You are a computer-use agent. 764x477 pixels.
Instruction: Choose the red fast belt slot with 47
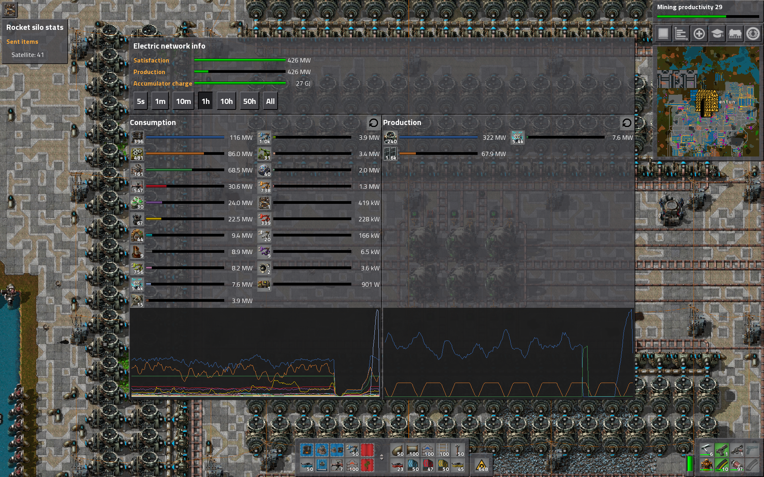(x=428, y=465)
